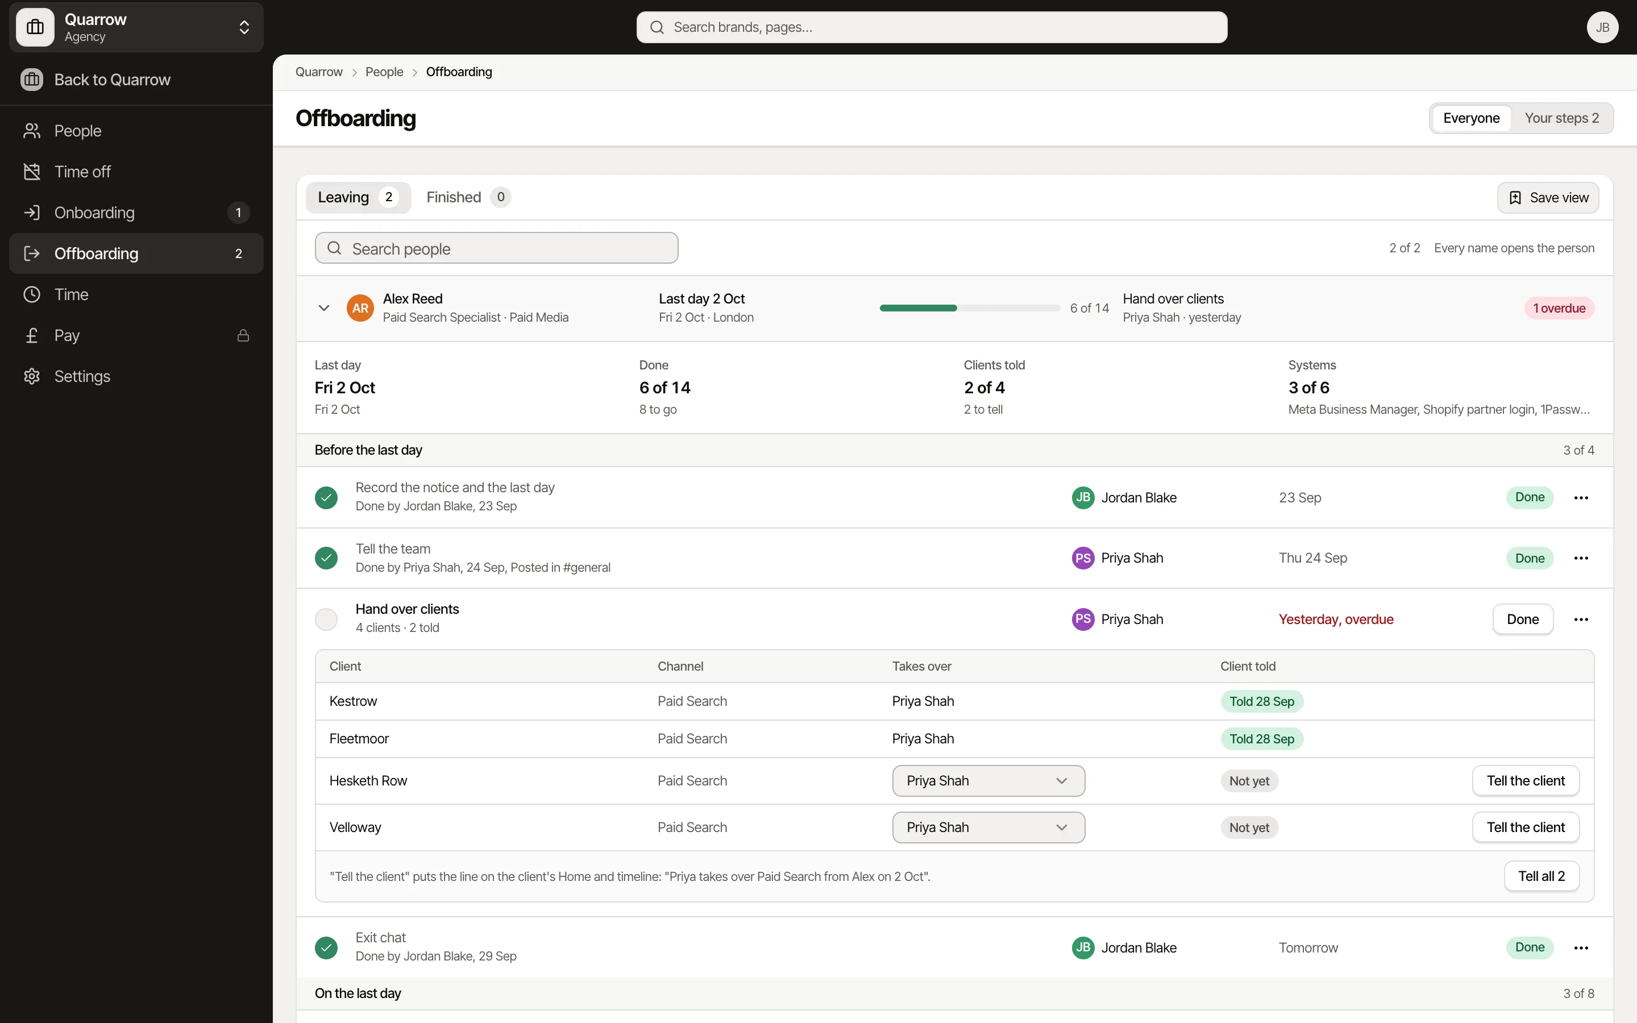Click Alex Reed's progress bar
The width and height of the screenshot is (1637, 1023).
(x=969, y=309)
